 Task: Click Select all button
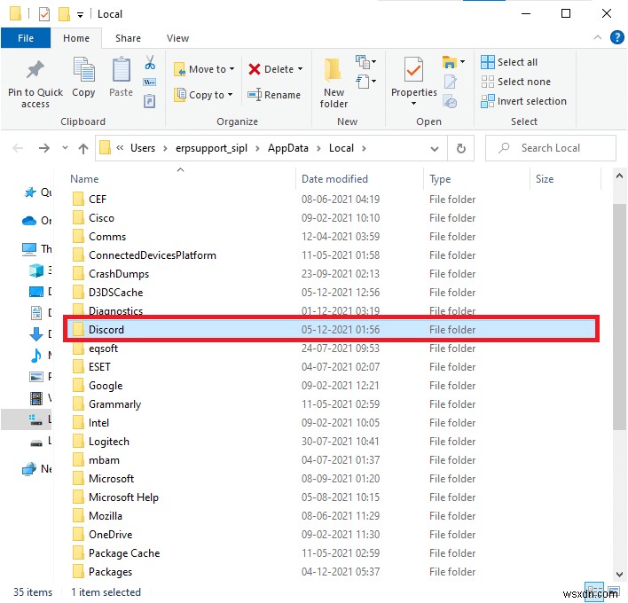click(x=509, y=62)
